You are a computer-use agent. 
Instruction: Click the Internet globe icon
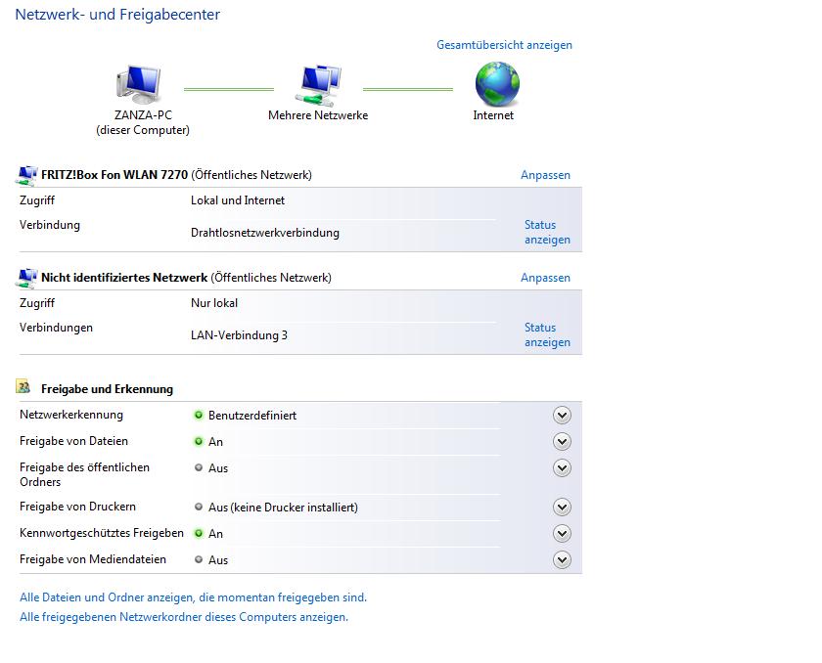(497, 84)
